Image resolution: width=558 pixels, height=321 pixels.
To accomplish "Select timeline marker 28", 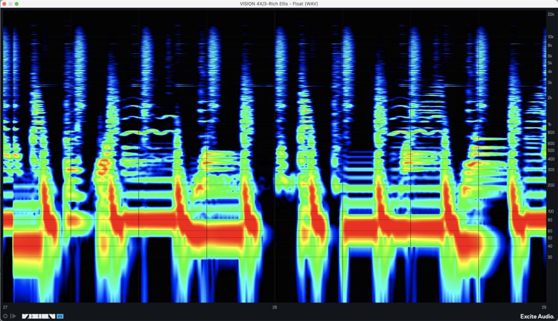I will 275,307.
